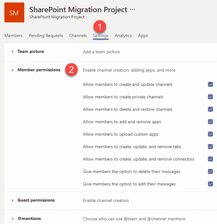Toggle Allow members to upload custom apps checkbox
The width and height of the screenshot is (217, 224).
coord(210,134)
